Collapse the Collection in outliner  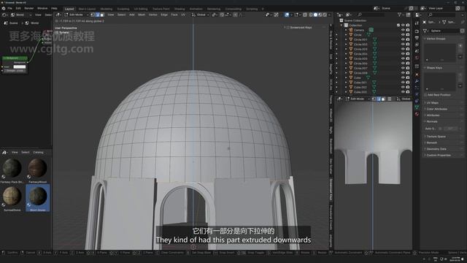pyautogui.click(x=341, y=26)
